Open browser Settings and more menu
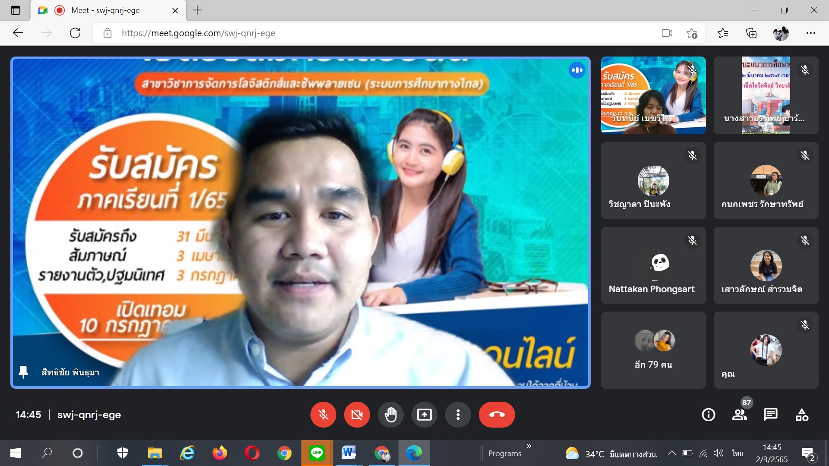This screenshot has height=466, width=829. click(810, 33)
